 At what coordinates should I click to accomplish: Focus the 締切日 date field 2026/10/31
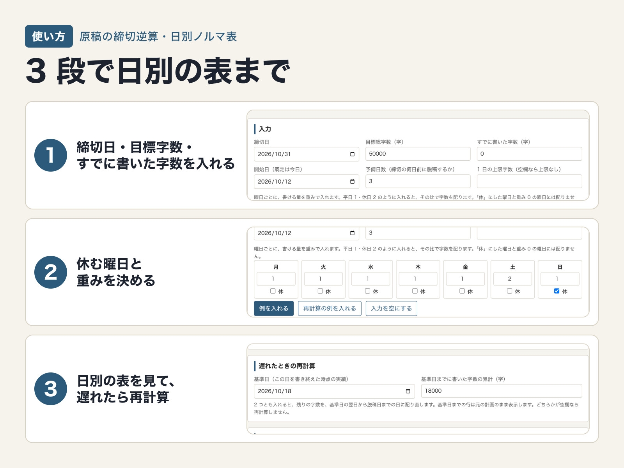[x=307, y=154]
